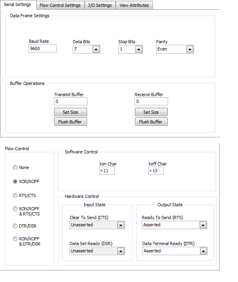The height and width of the screenshot is (282, 238).
Task: Switch to the Serial Settings tab
Action: [18, 5]
